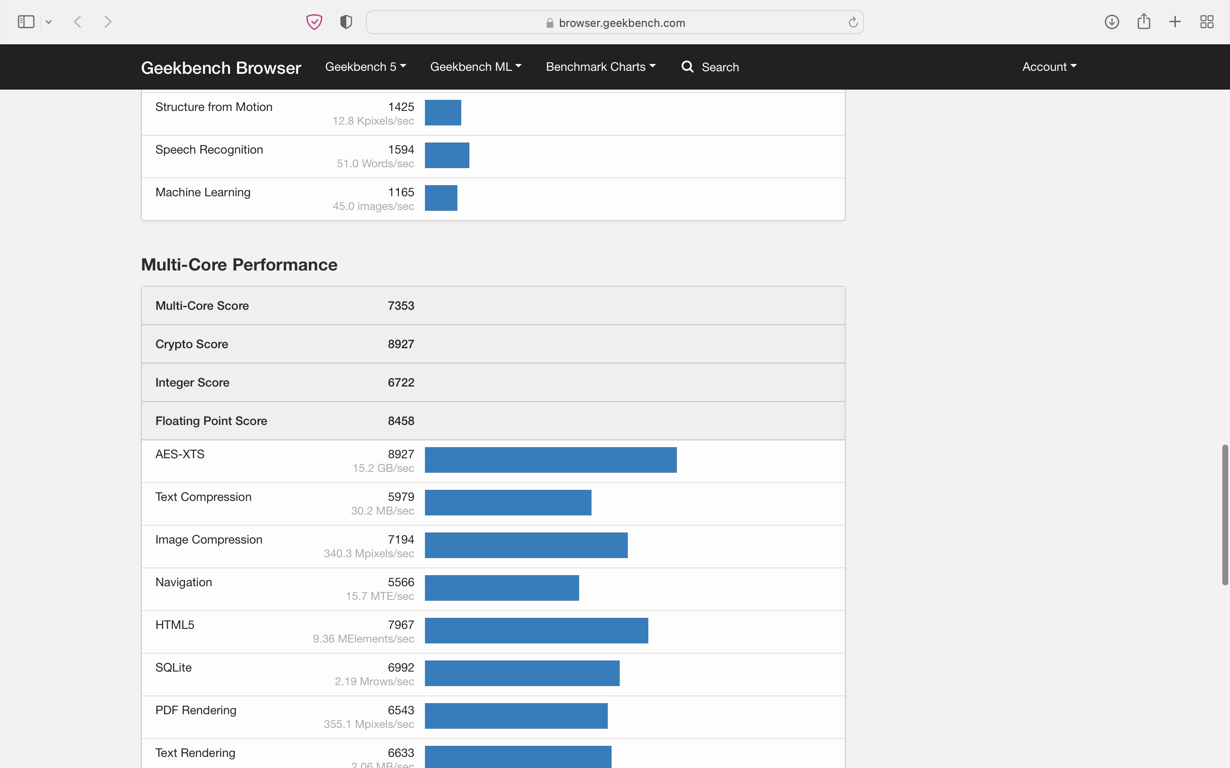Click the browser.geekbench.com address field
The image size is (1230, 768).
(615, 23)
